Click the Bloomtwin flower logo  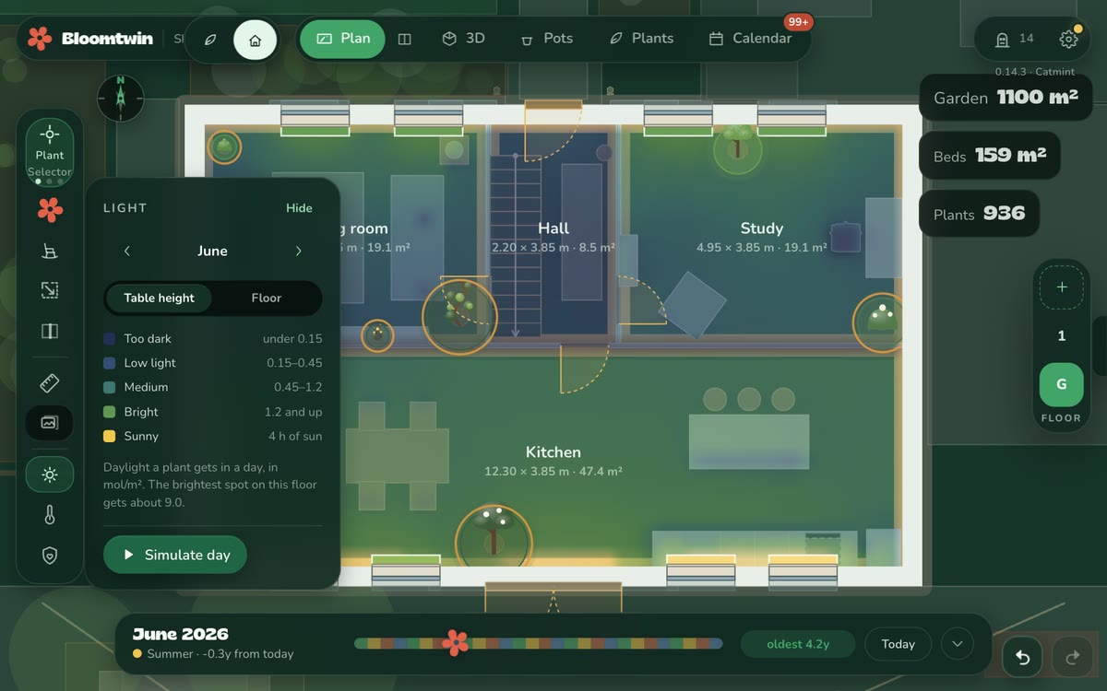[x=40, y=39]
